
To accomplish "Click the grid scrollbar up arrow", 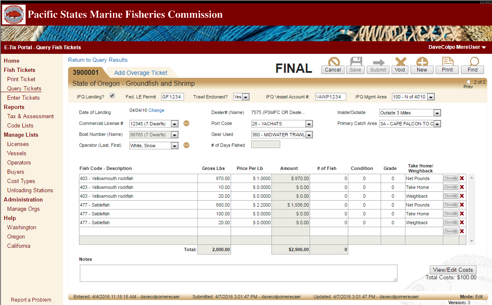I will coord(471,178).
